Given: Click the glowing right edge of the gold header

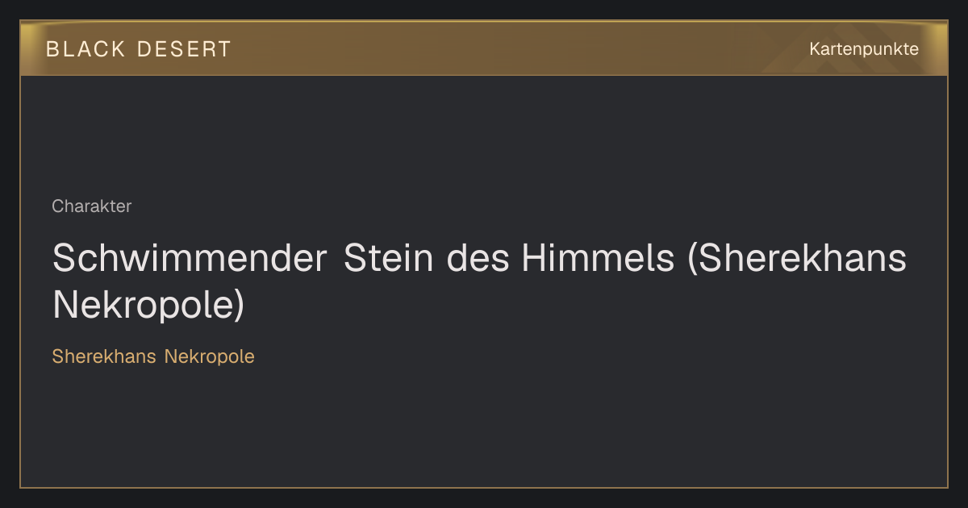Looking at the screenshot, I should click(937, 48).
